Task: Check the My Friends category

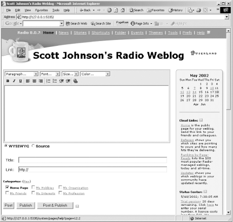Action: (7, 193)
